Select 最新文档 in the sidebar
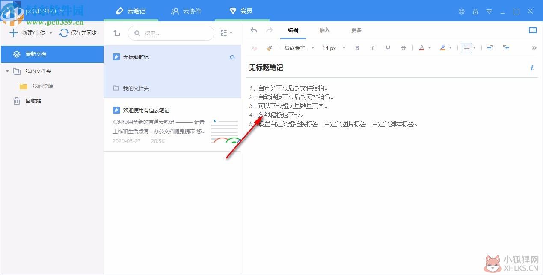 (x=52, y=54)
